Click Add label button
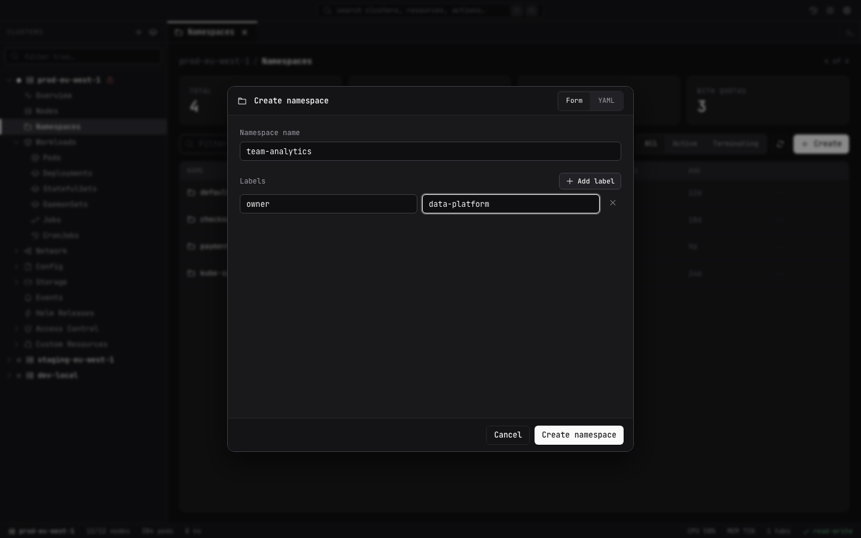The height and width of the screenshot is (538, 861). pos(590,181)
